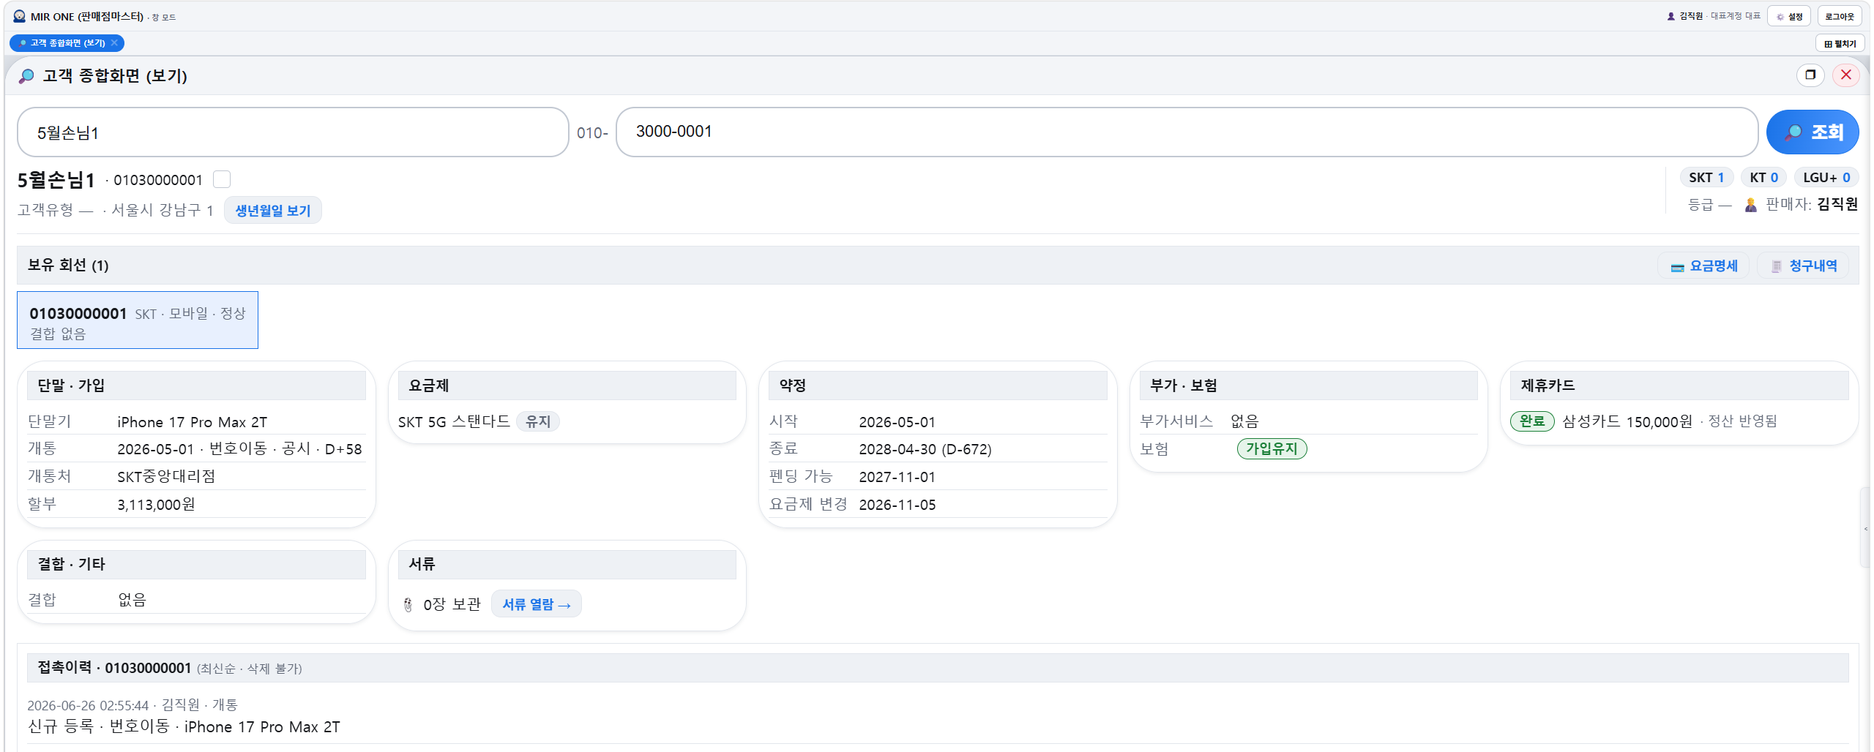Screen dimensions: 1874x752
Task: Click the SKT 1 carrier badge
Action: pos(1706,178)
